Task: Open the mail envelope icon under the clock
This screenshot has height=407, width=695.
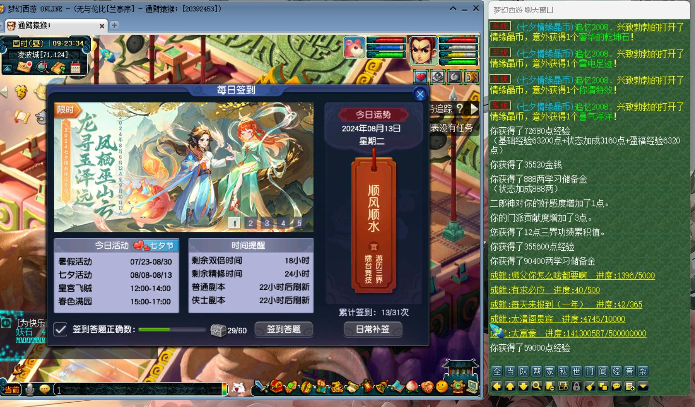Action: coord(24,67)
